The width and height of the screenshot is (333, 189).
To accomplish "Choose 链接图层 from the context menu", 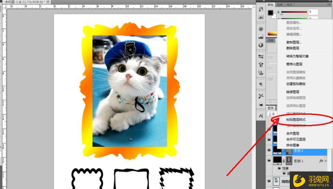I will point(293,92).
